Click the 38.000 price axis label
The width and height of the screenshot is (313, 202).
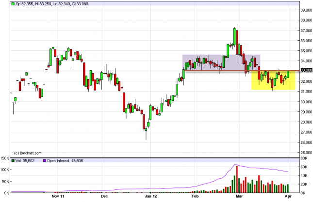tap(306, 20)
